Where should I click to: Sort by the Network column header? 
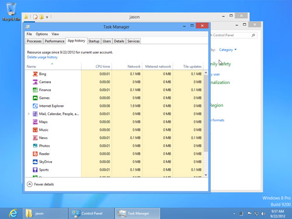pyautogui.click(x=127, y=67)
